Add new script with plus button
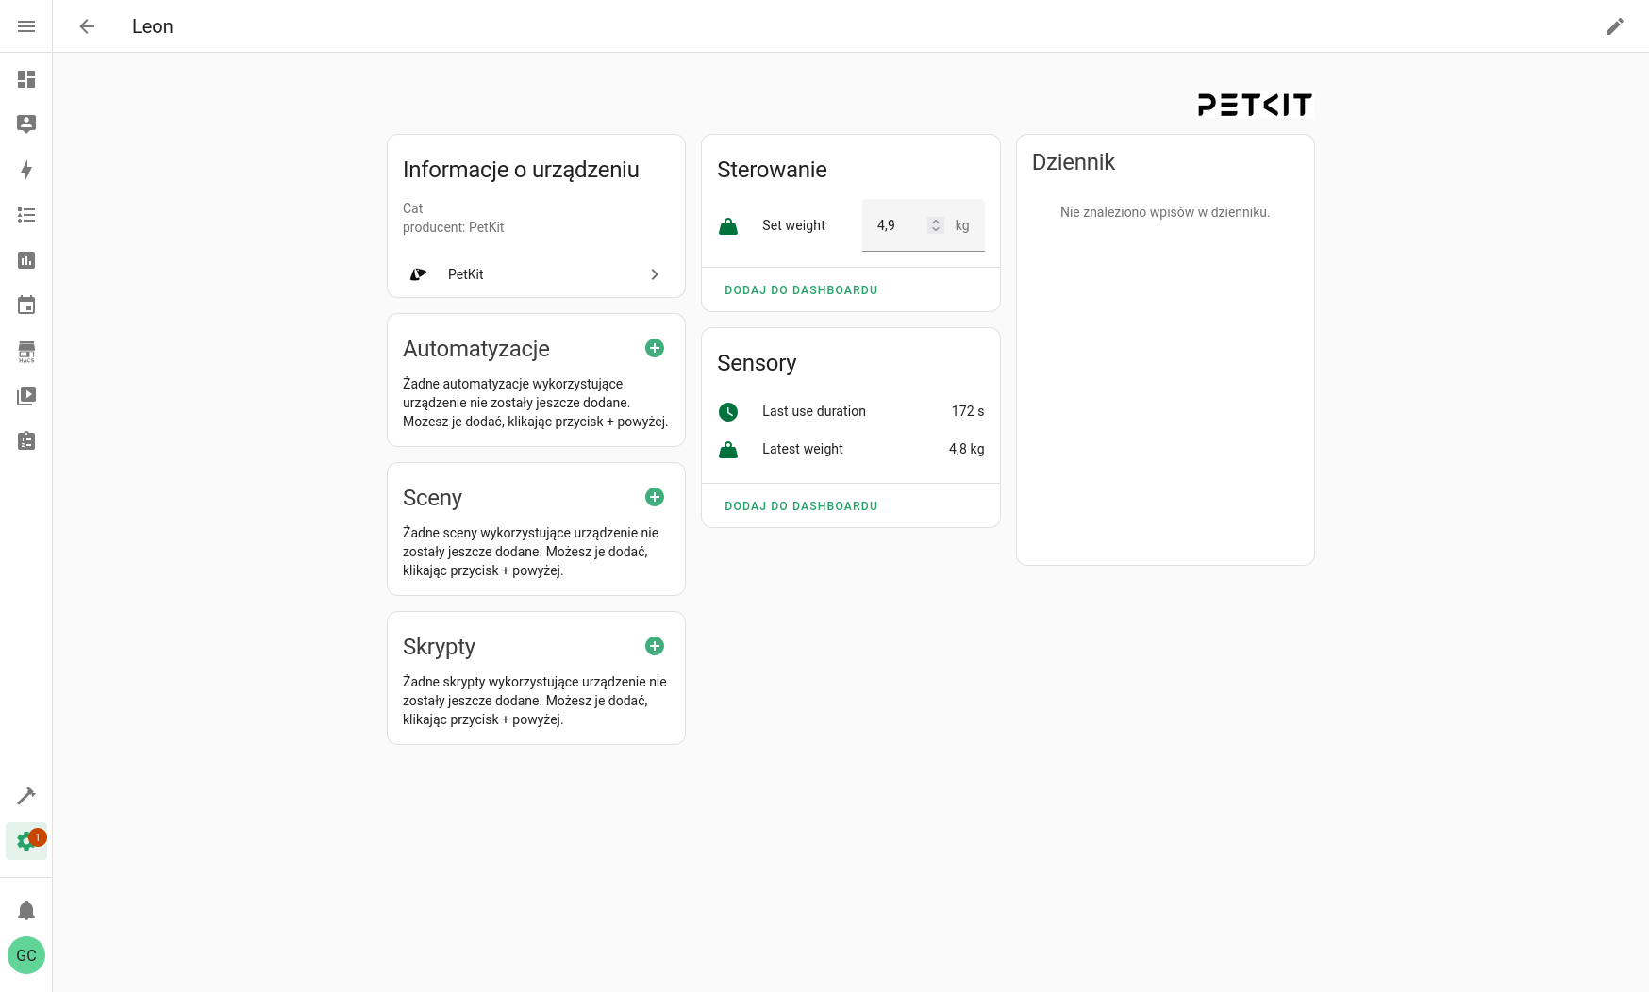 tap(655, 646)
